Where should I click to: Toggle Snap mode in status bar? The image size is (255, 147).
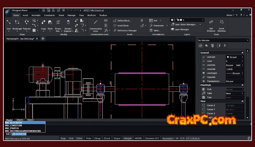coord(63,138)
